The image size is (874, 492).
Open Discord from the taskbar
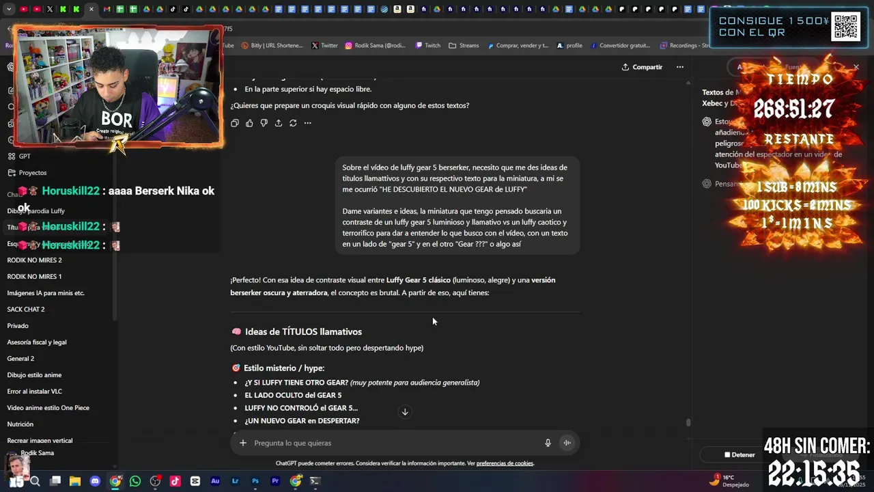coord(95,481)
